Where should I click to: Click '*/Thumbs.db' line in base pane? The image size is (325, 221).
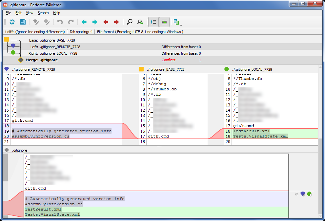(162, 89)
